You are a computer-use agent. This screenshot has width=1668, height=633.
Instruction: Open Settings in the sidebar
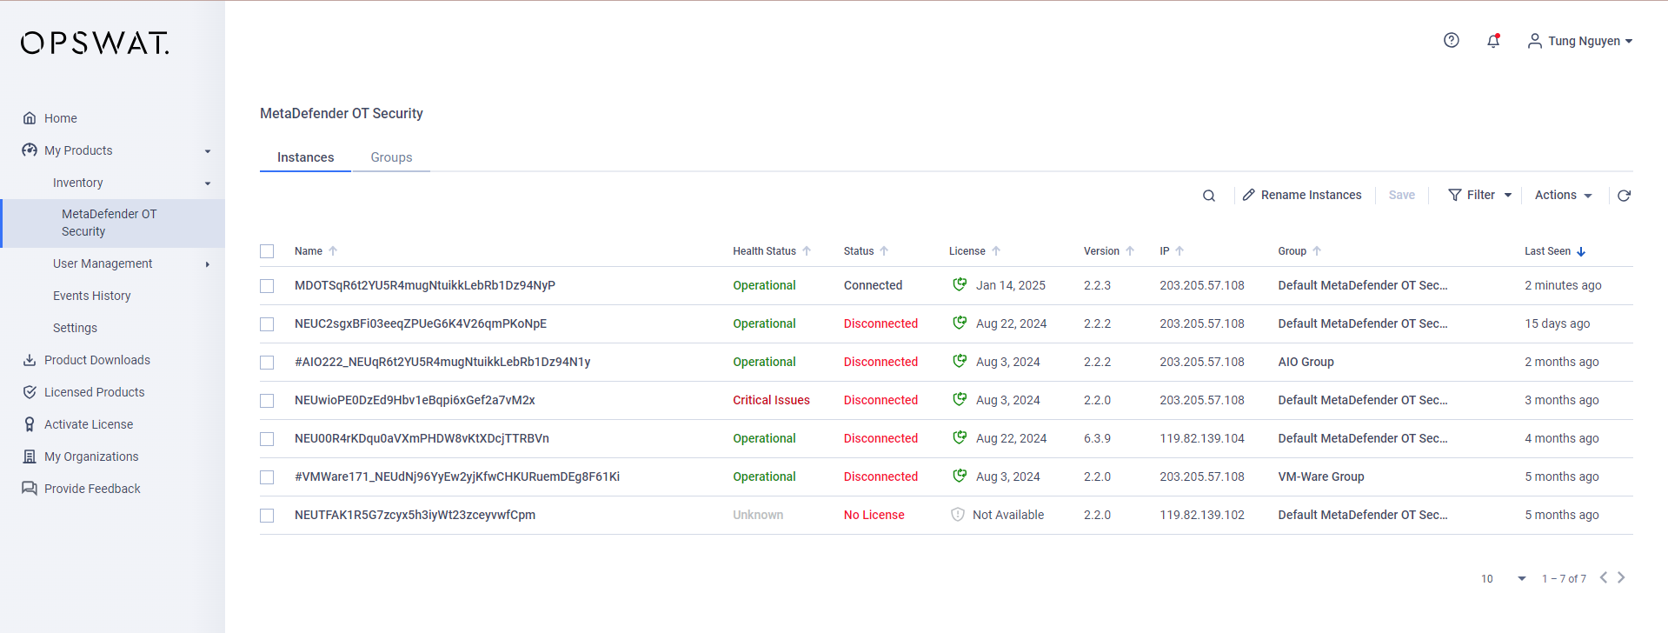click(75, 328)
